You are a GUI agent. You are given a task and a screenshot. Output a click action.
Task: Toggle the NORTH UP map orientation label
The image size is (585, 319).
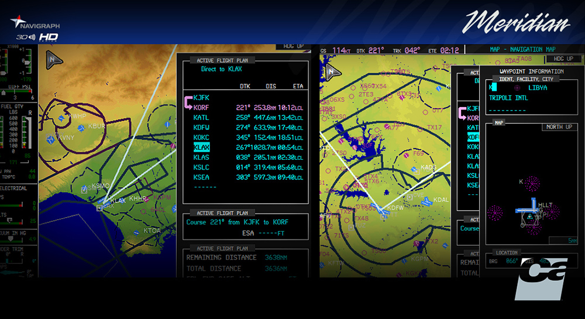pyautogui.click(x=559, y=127)
